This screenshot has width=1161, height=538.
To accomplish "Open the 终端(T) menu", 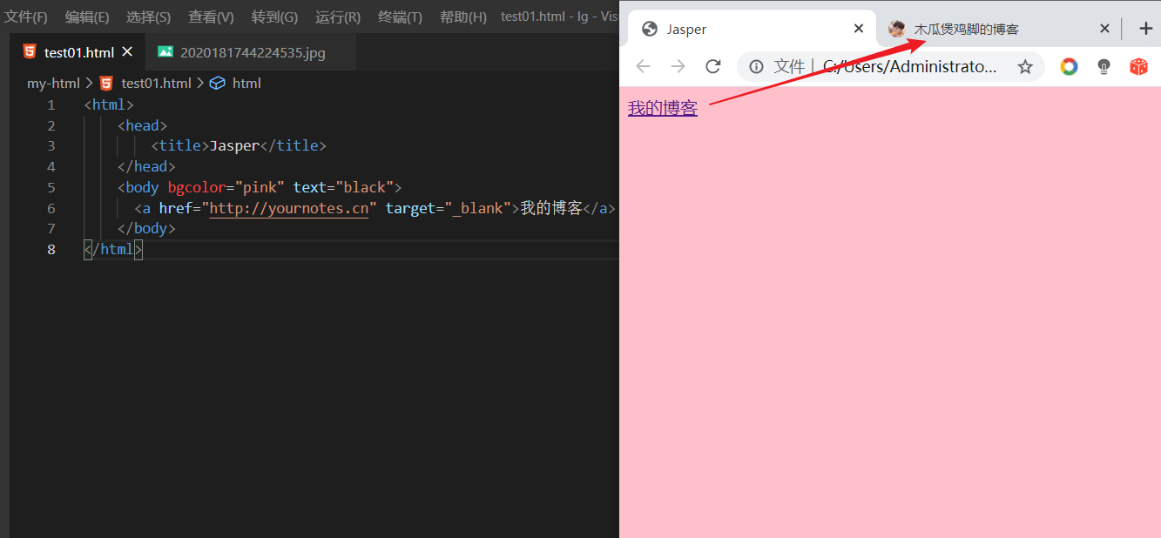I will pos(400,17).
